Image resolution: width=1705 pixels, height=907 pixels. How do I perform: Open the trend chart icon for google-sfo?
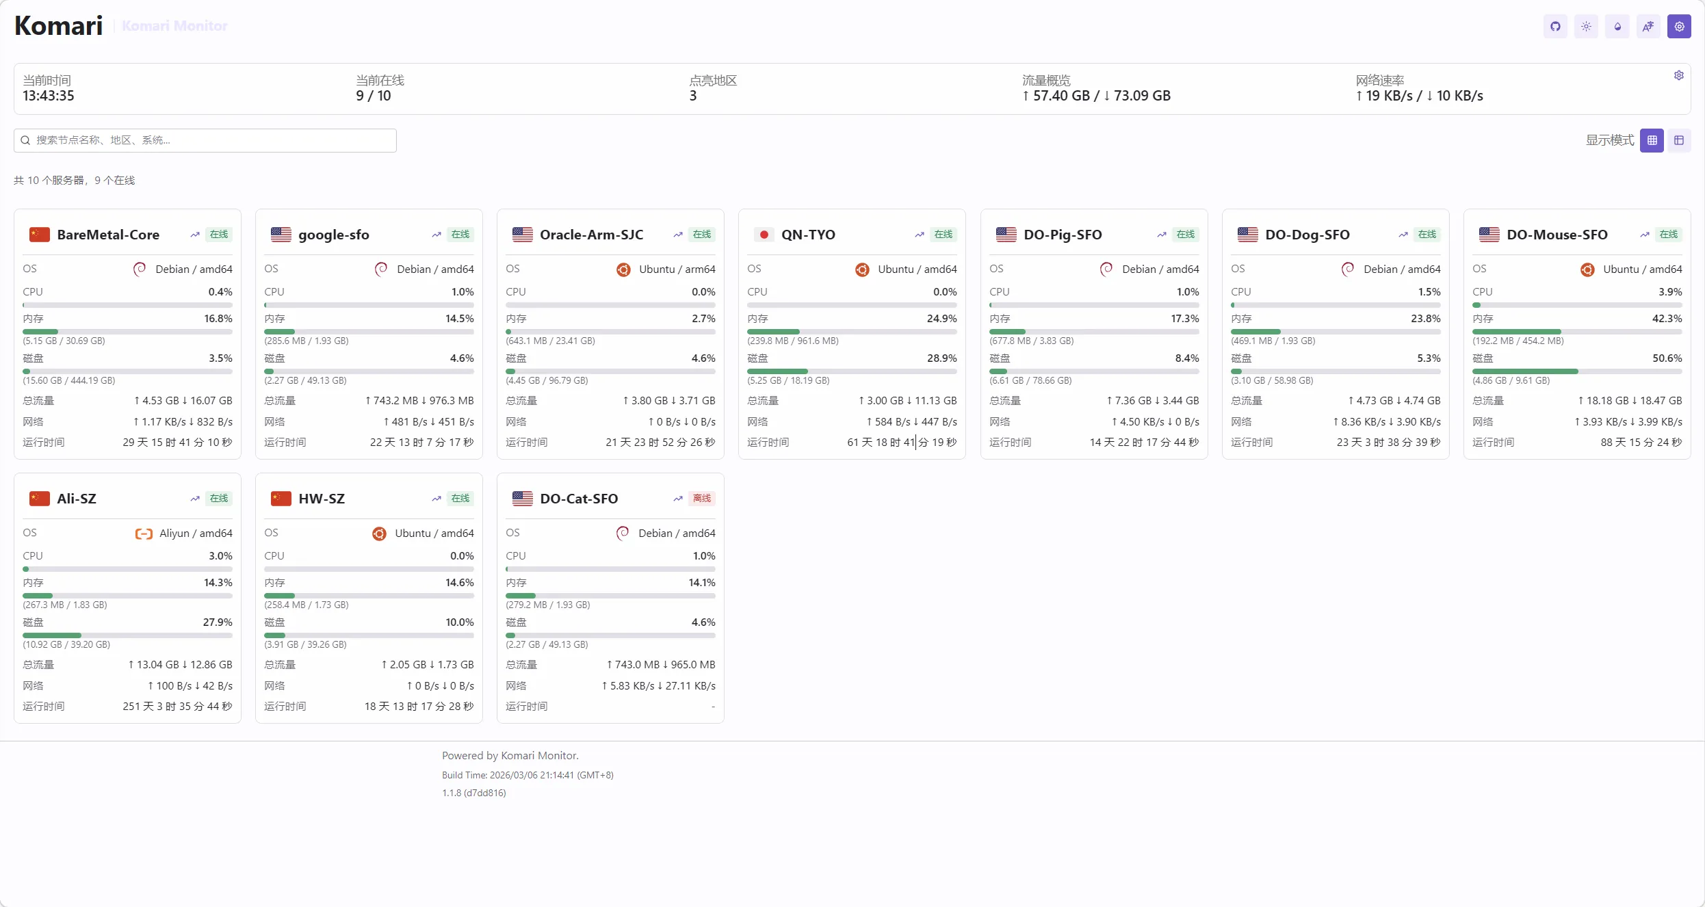coord(437,235)
